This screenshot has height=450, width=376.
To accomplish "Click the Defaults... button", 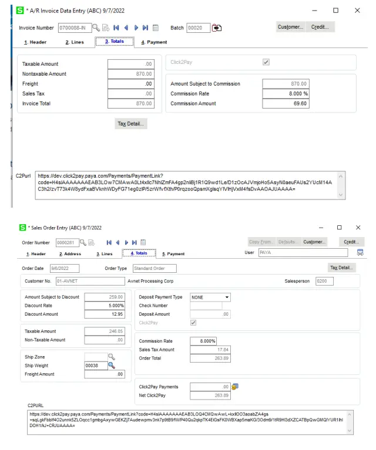I will 288,242.
